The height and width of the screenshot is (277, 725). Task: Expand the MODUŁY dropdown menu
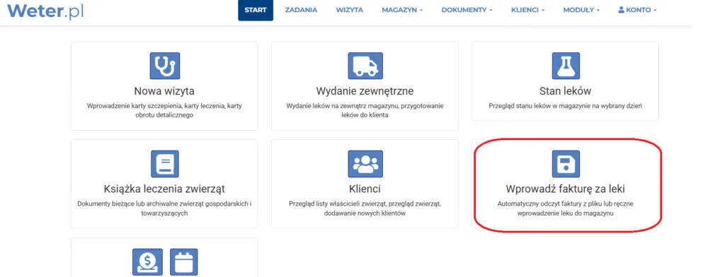(581, 10)
